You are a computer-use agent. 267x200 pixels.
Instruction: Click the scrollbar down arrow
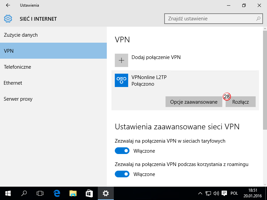pyautogui.click(x=265, y=185)
